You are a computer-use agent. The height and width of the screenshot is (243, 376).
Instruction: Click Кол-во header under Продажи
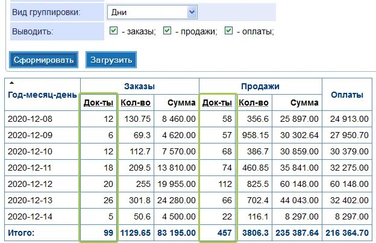coord(254,103)
